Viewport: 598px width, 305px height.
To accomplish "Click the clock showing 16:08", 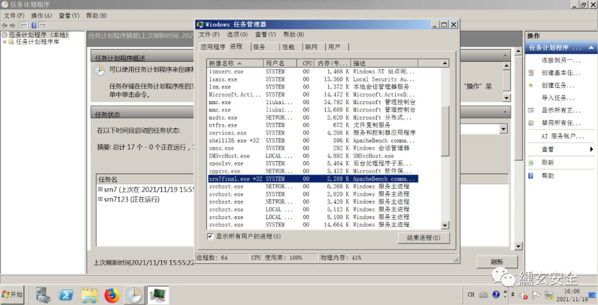I will click(571, 291).
